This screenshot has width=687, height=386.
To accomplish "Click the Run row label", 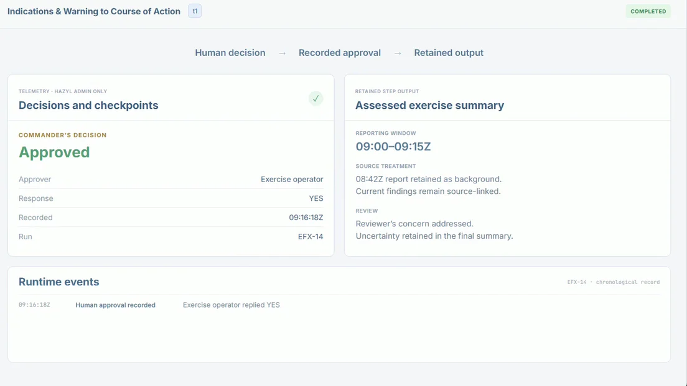I will [x=26, y=237].
